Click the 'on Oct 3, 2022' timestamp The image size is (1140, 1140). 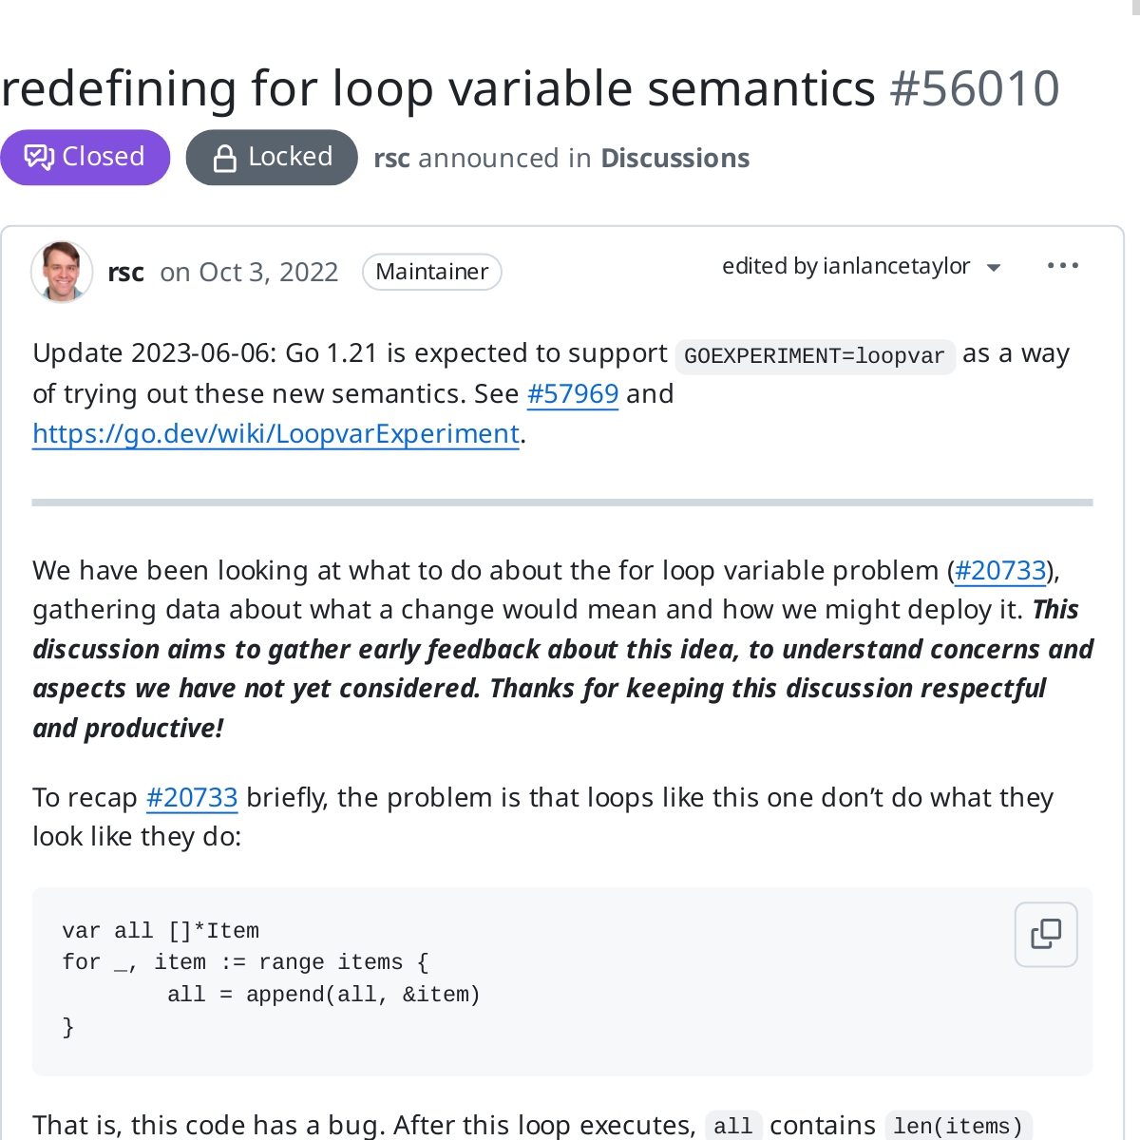click(x=249, y=273)
